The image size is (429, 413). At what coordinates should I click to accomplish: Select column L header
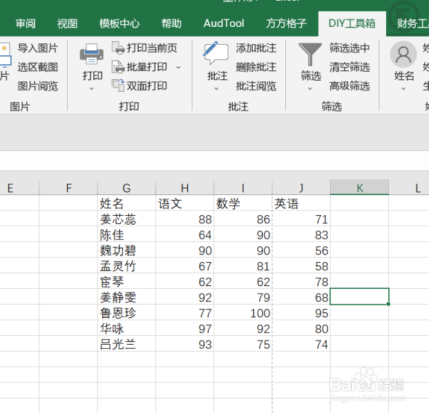409,188
